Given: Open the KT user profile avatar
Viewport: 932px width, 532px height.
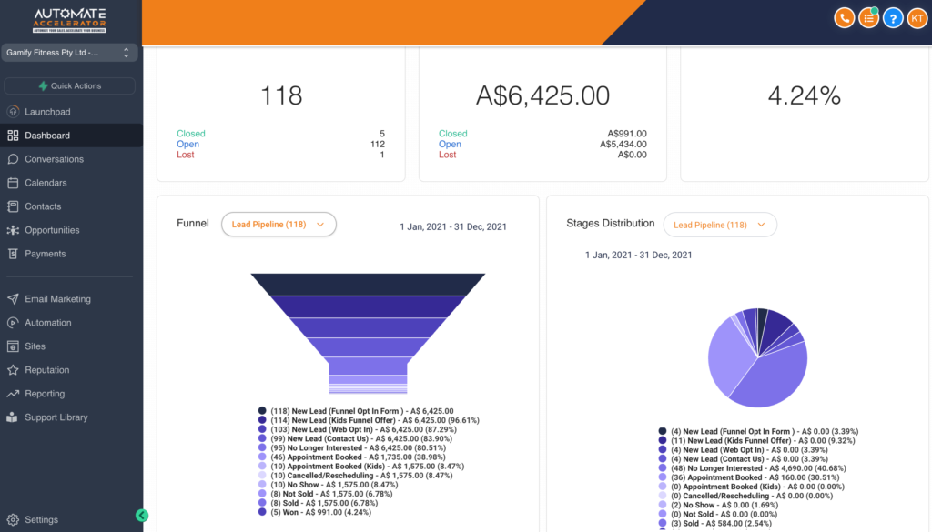Looking at the screenshot, I should tap(917, 17).
